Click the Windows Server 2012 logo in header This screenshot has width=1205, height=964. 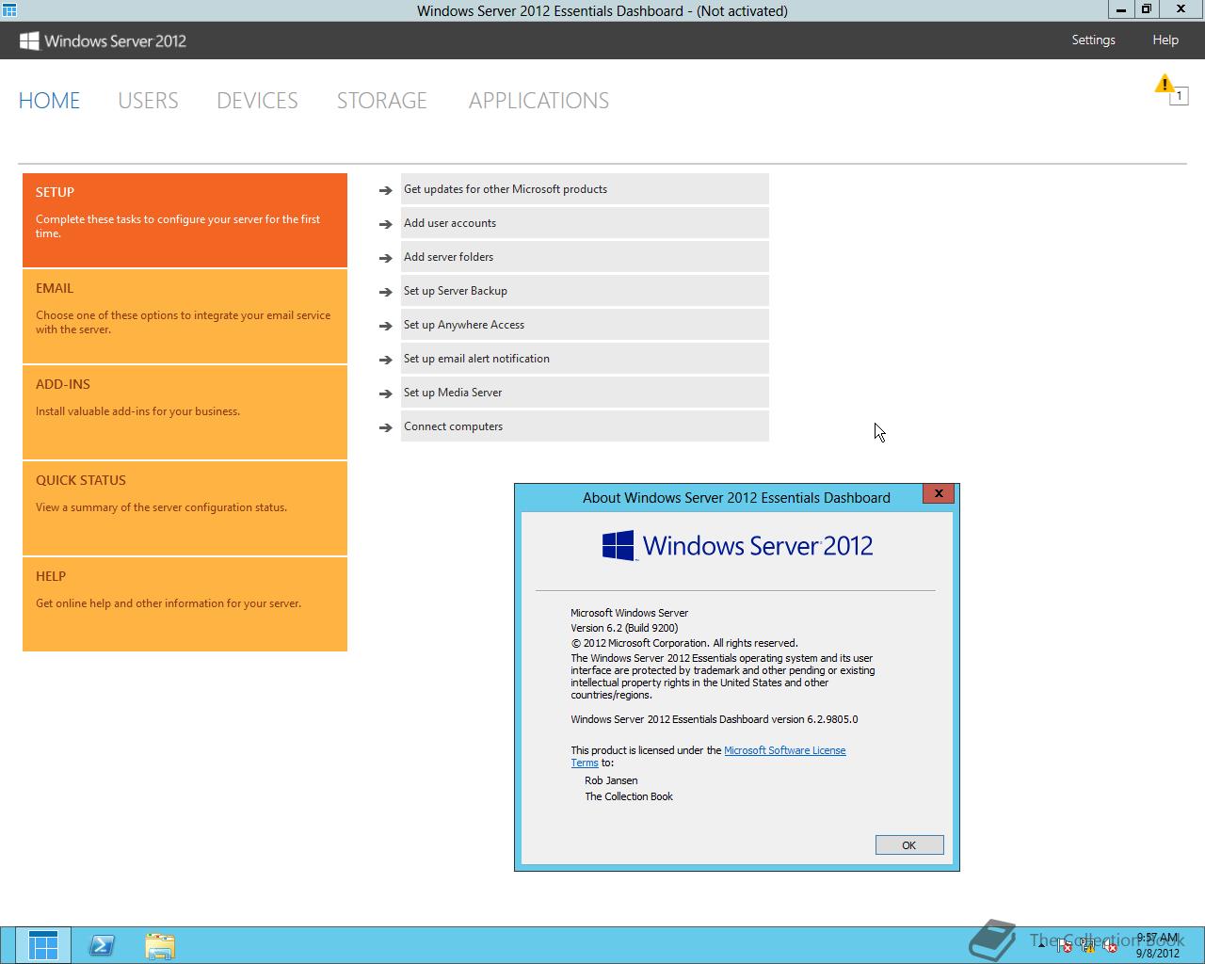tap(103, 40)
